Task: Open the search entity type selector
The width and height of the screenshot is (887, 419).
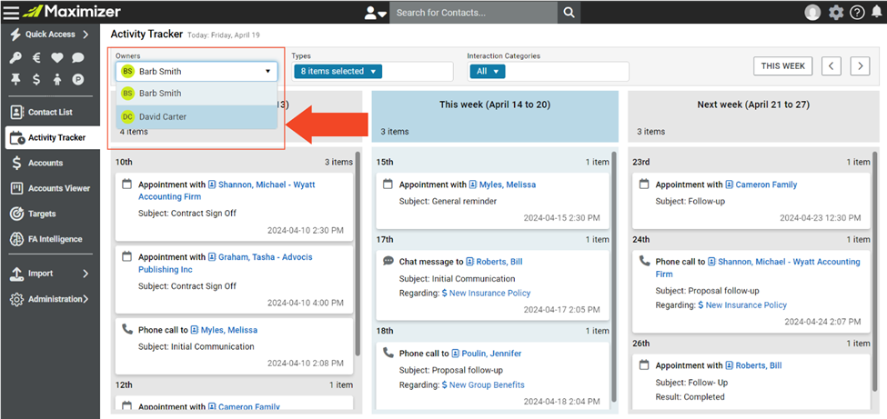Action: (375, 13)
